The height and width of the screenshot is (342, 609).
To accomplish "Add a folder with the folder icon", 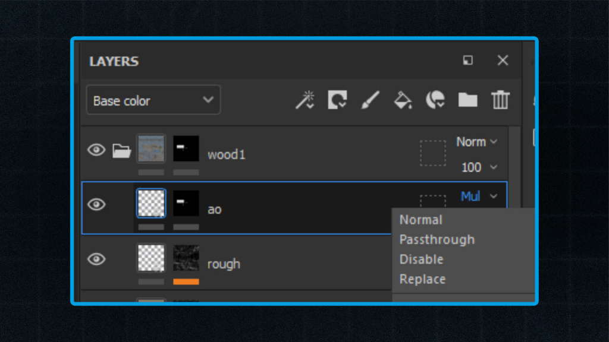I will pyautogui.click(x=467, y=100).
